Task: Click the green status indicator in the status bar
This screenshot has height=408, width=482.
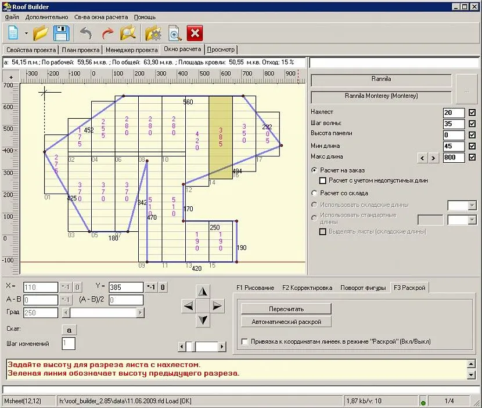Action: tap(423, 403)
